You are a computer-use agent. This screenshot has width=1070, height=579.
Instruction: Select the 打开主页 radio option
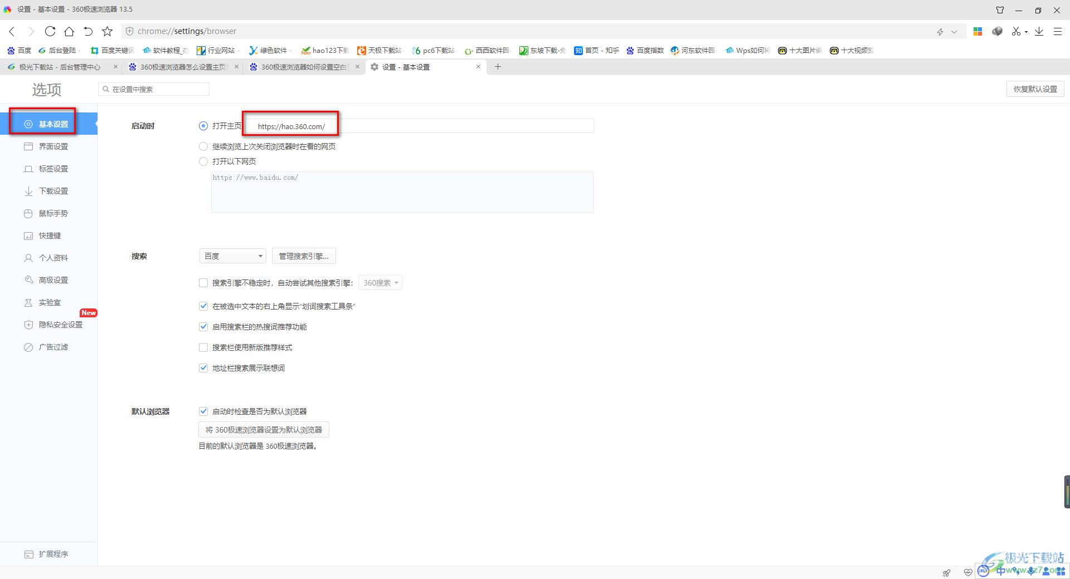coord(203,126)
